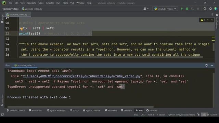Run youtube_video with the green play button

(x=182, y=9)
